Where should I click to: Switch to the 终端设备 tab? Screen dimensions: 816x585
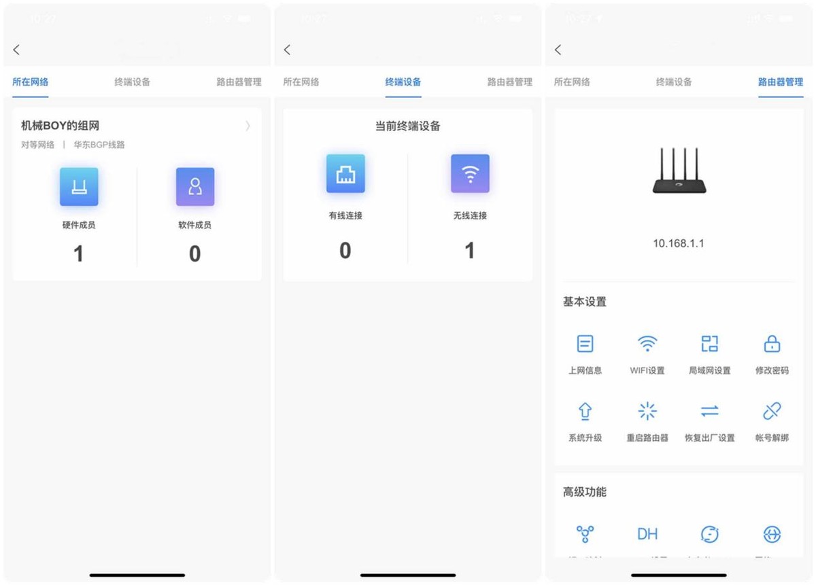(x=402, y=82)
